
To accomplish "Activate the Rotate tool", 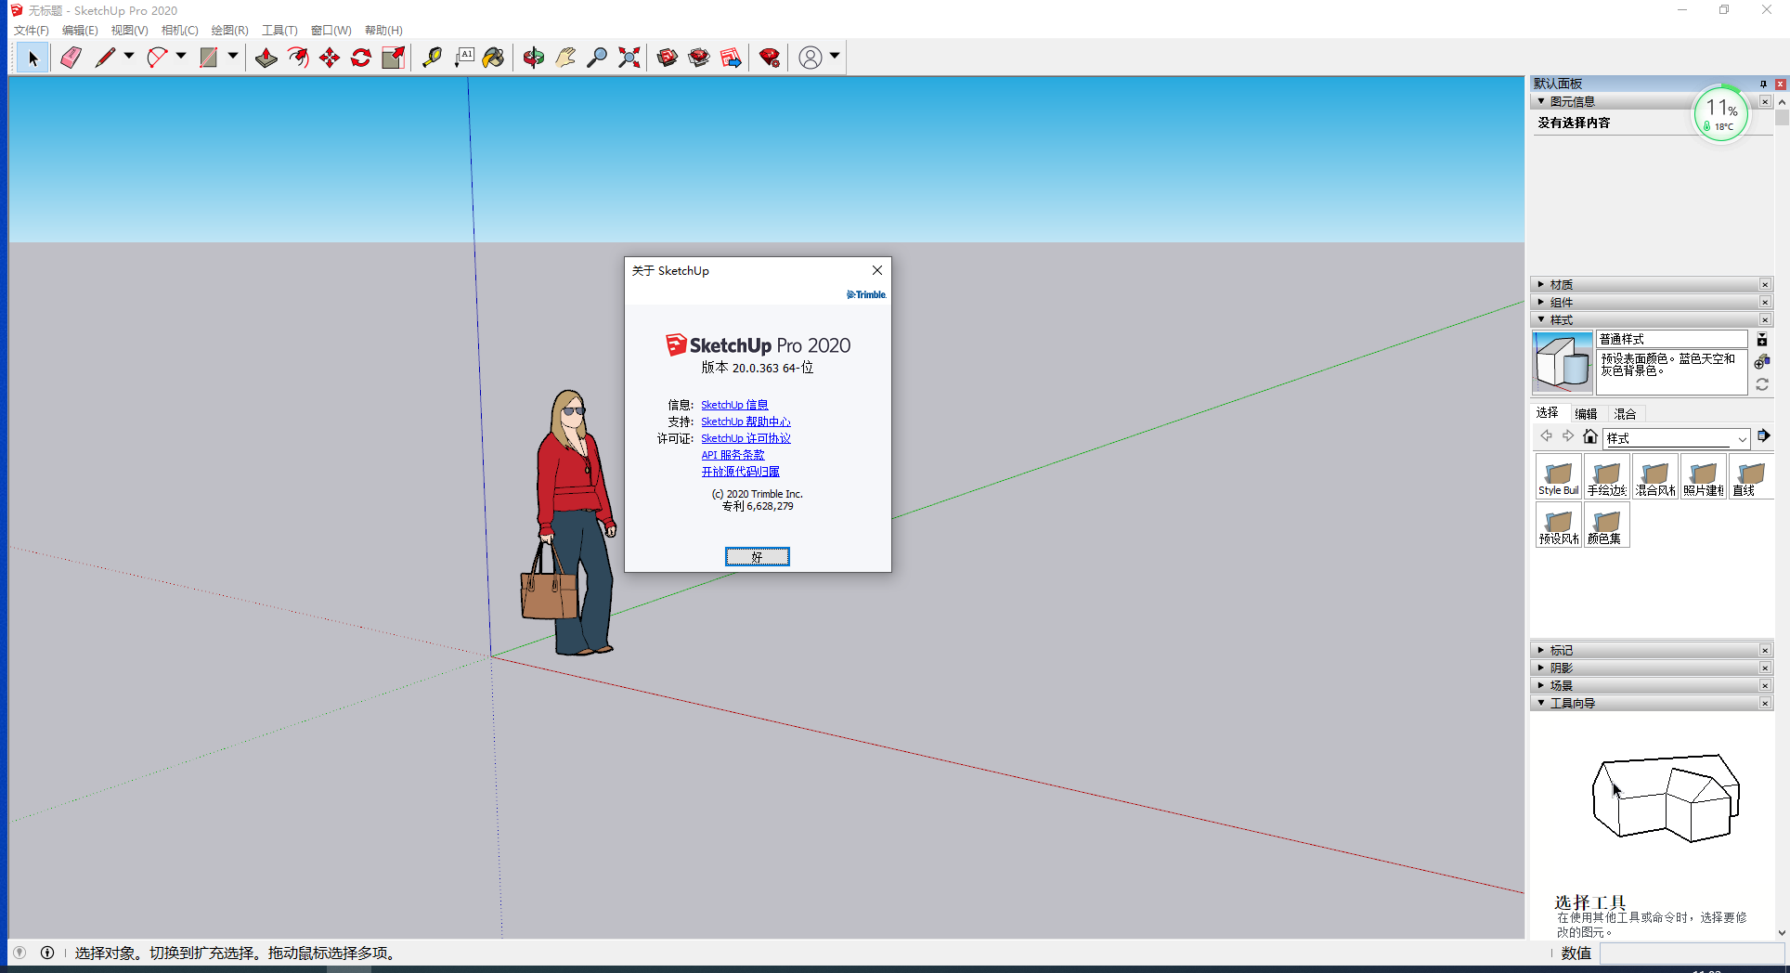I will [361, 58].
